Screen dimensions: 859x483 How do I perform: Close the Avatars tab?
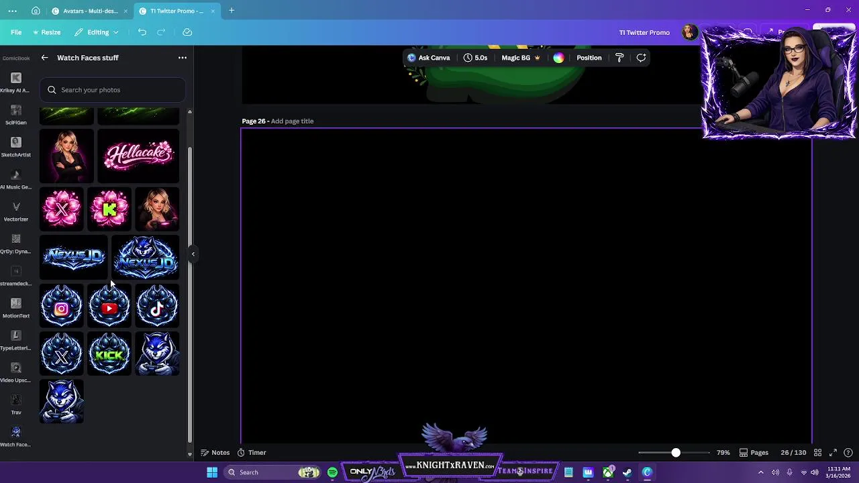pyautogui.click(x=125, y=11)
